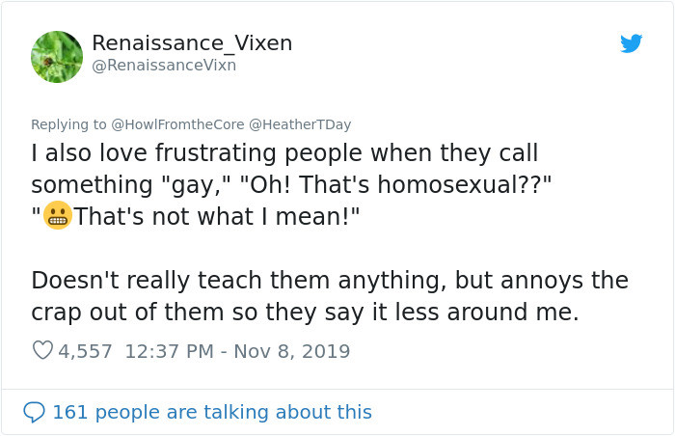This screenshot has width=675, height=436.
Task: Click the speech bubble conversation icon
Action: click(34, 412)
